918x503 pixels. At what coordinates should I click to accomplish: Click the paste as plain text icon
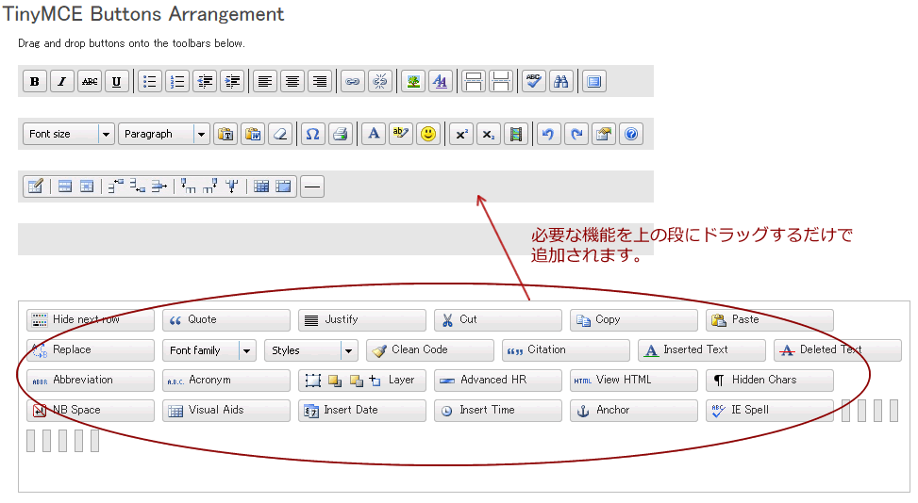coord(225,134)
